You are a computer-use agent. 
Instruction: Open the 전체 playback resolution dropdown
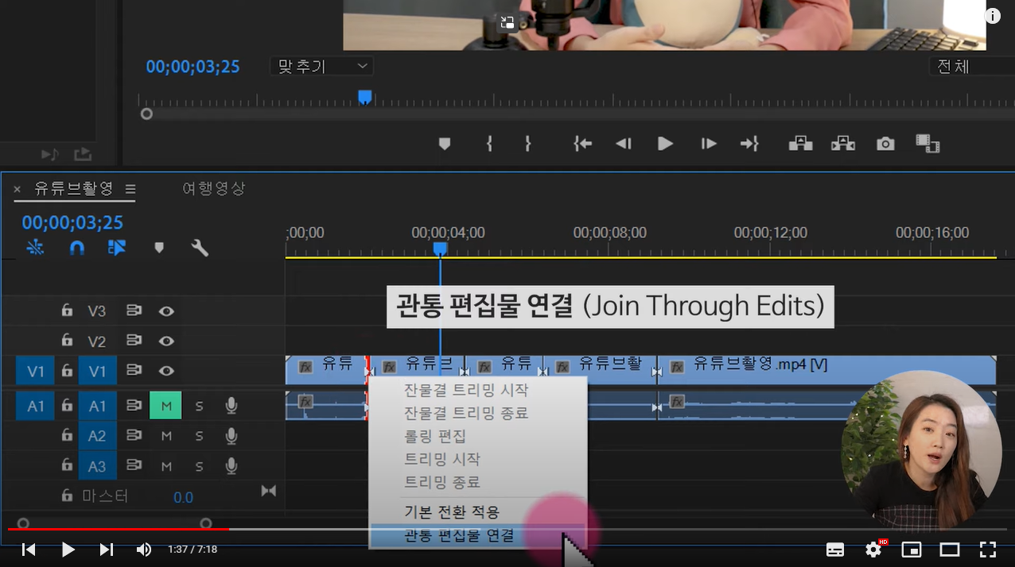(x=971, y=66)
